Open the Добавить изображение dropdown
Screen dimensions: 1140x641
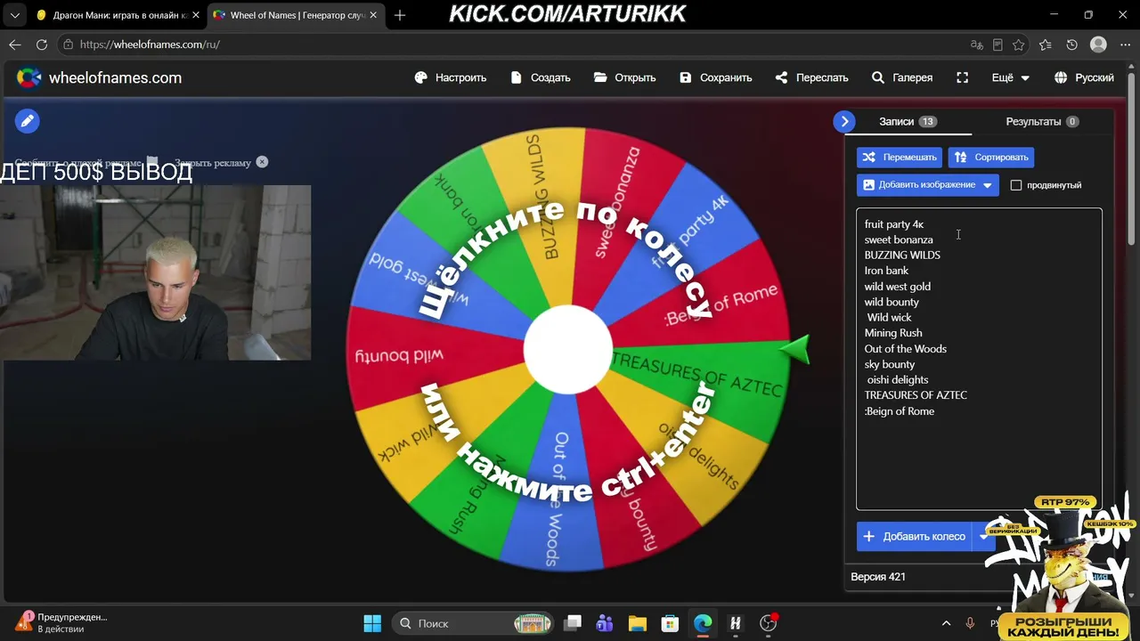click(x=928, y=185)
